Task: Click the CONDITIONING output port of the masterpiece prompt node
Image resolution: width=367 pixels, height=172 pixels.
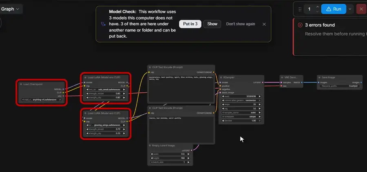Action: pyautogui.click(x=213, y=72)
